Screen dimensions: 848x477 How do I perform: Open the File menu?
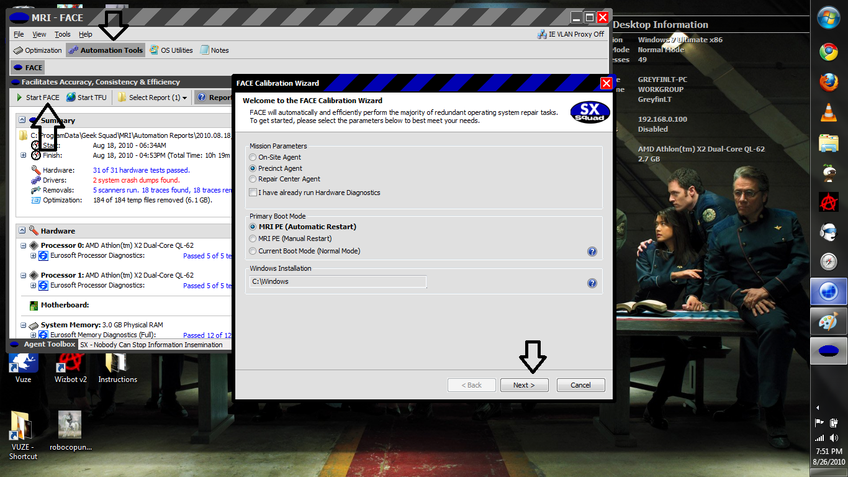point(19,35)
